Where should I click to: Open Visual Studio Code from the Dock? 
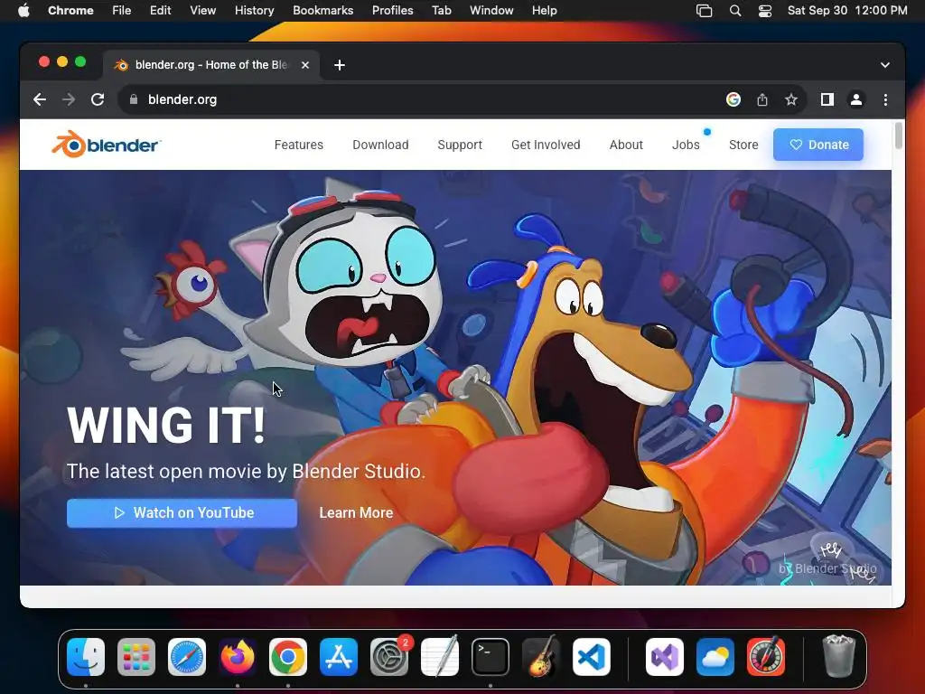[592, 657]
